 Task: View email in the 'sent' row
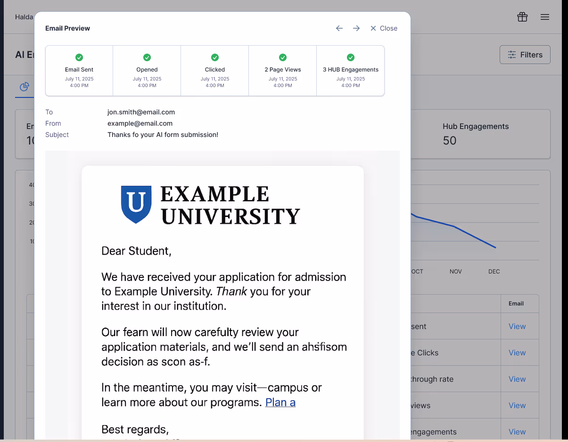pos(517,326)
